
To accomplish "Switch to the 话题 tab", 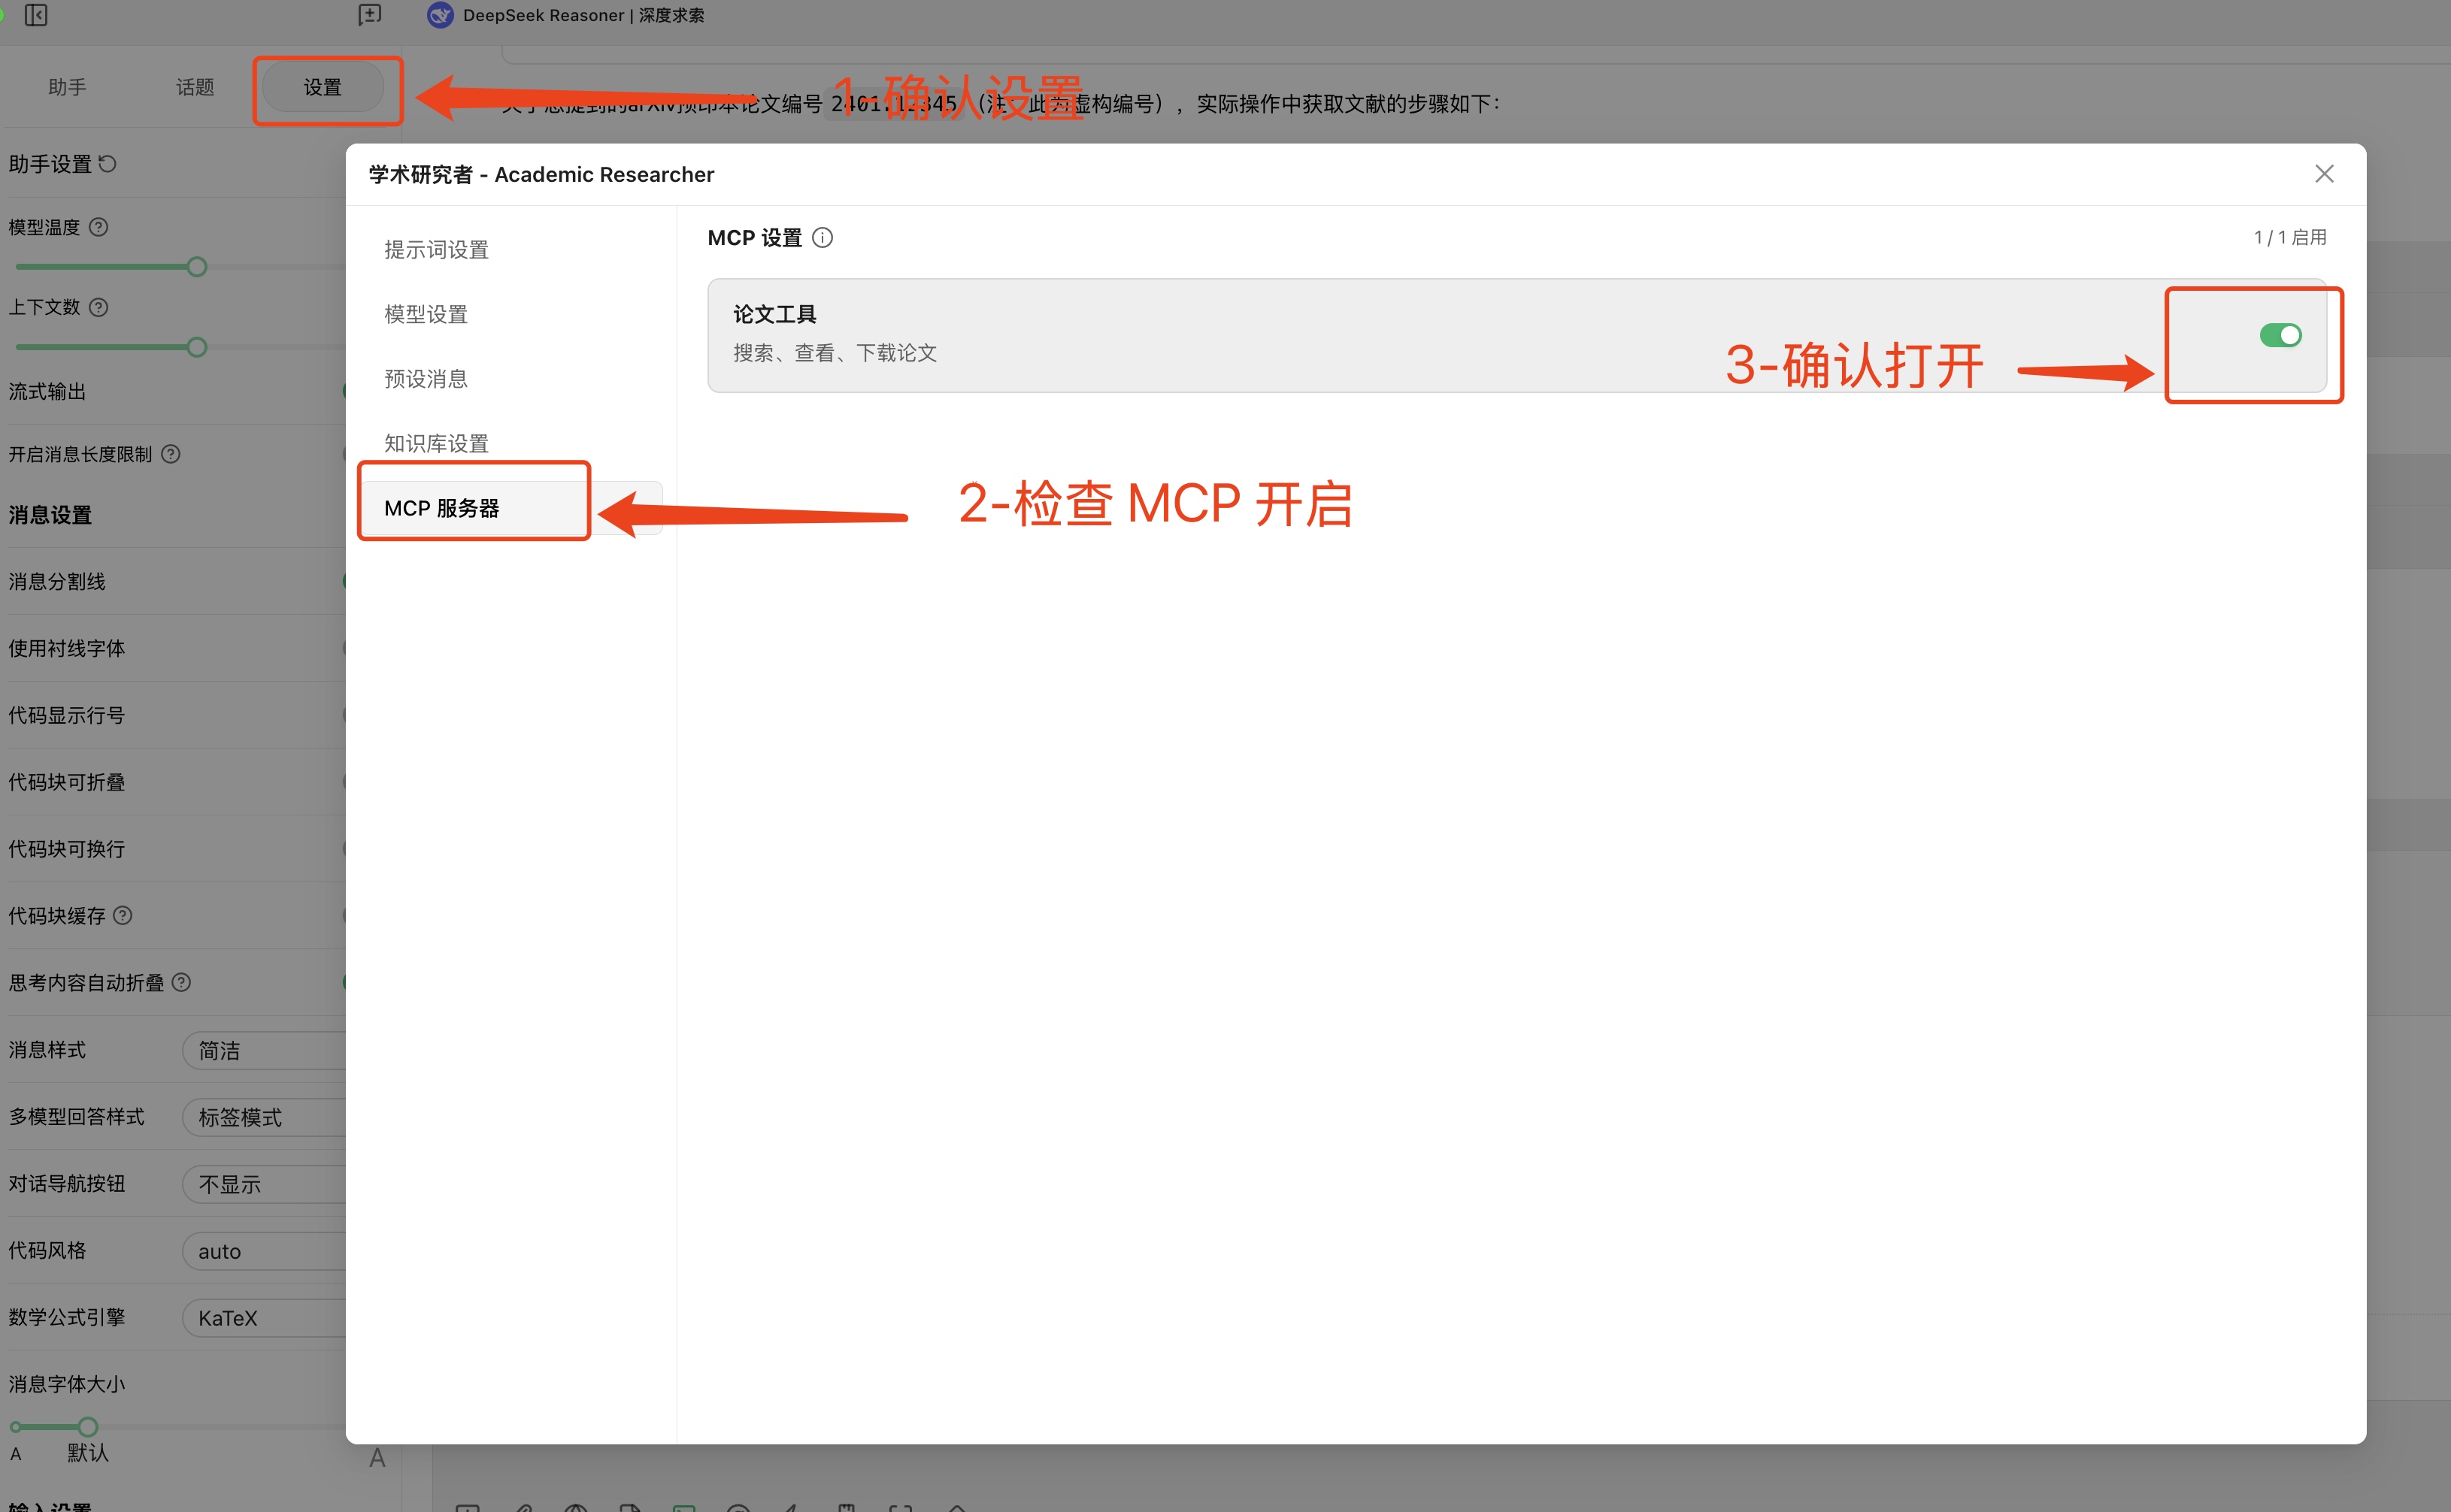I will 195,87.
